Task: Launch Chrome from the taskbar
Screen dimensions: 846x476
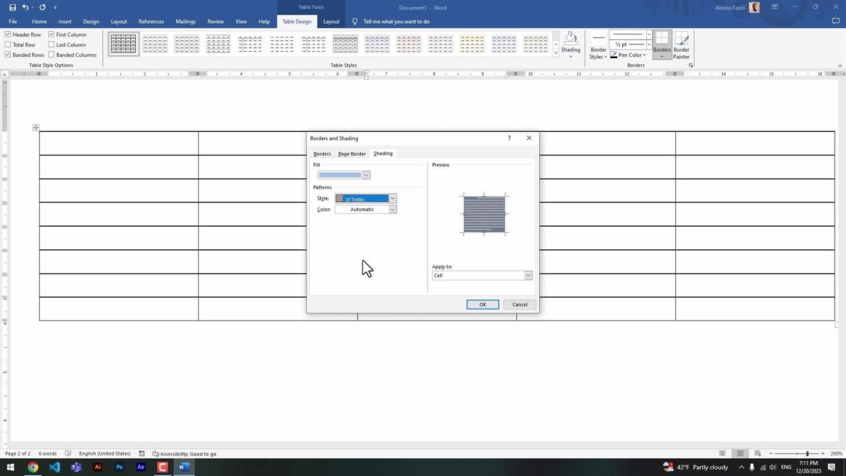Action: (x=33, y=467)
